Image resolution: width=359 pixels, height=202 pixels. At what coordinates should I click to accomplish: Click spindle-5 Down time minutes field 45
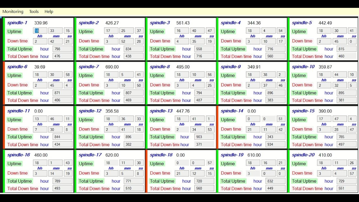pos(340,41)
